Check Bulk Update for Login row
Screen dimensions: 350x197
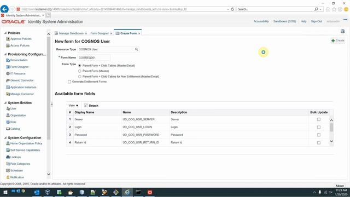tap(319, 128)
